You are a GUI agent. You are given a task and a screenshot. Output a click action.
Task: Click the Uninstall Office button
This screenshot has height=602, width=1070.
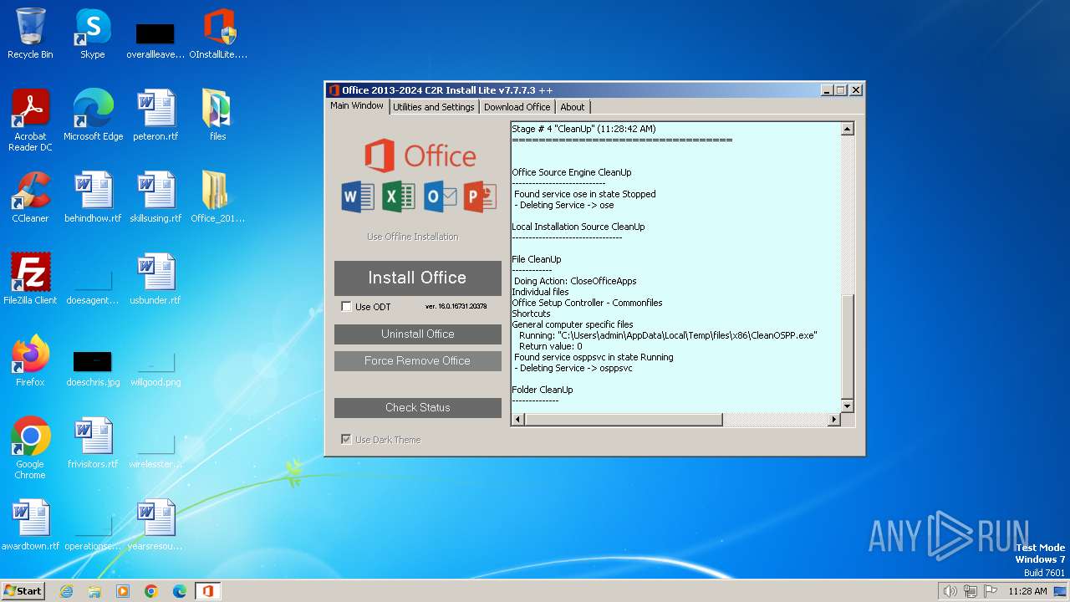tap(418, 334)
